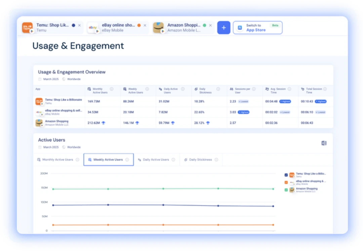Click Highest badge beside 00:04:48
The image size is (363, 252).
(x=285, y=101)
